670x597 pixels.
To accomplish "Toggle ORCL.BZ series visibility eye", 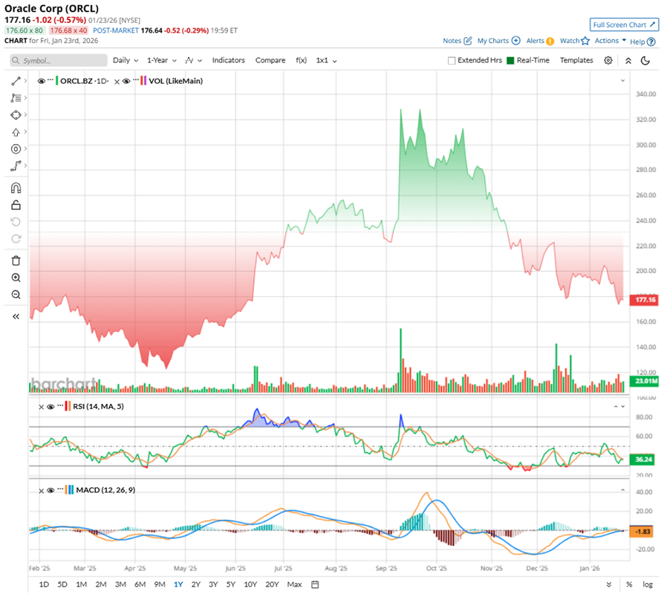I will click(41, 81).
